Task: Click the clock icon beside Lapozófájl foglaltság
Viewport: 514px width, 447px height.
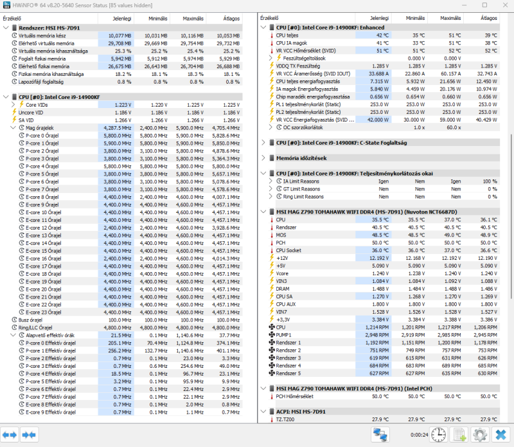Action: click(x=14, y=82)
